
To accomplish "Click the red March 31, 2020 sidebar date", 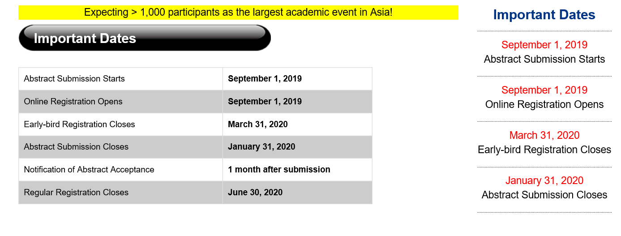I will (x=544, y=135).
